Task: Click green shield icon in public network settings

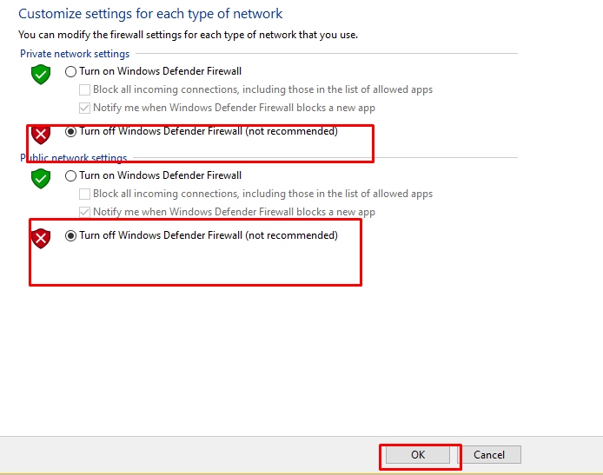Action: pyautogui.click(x=41, y=178)
